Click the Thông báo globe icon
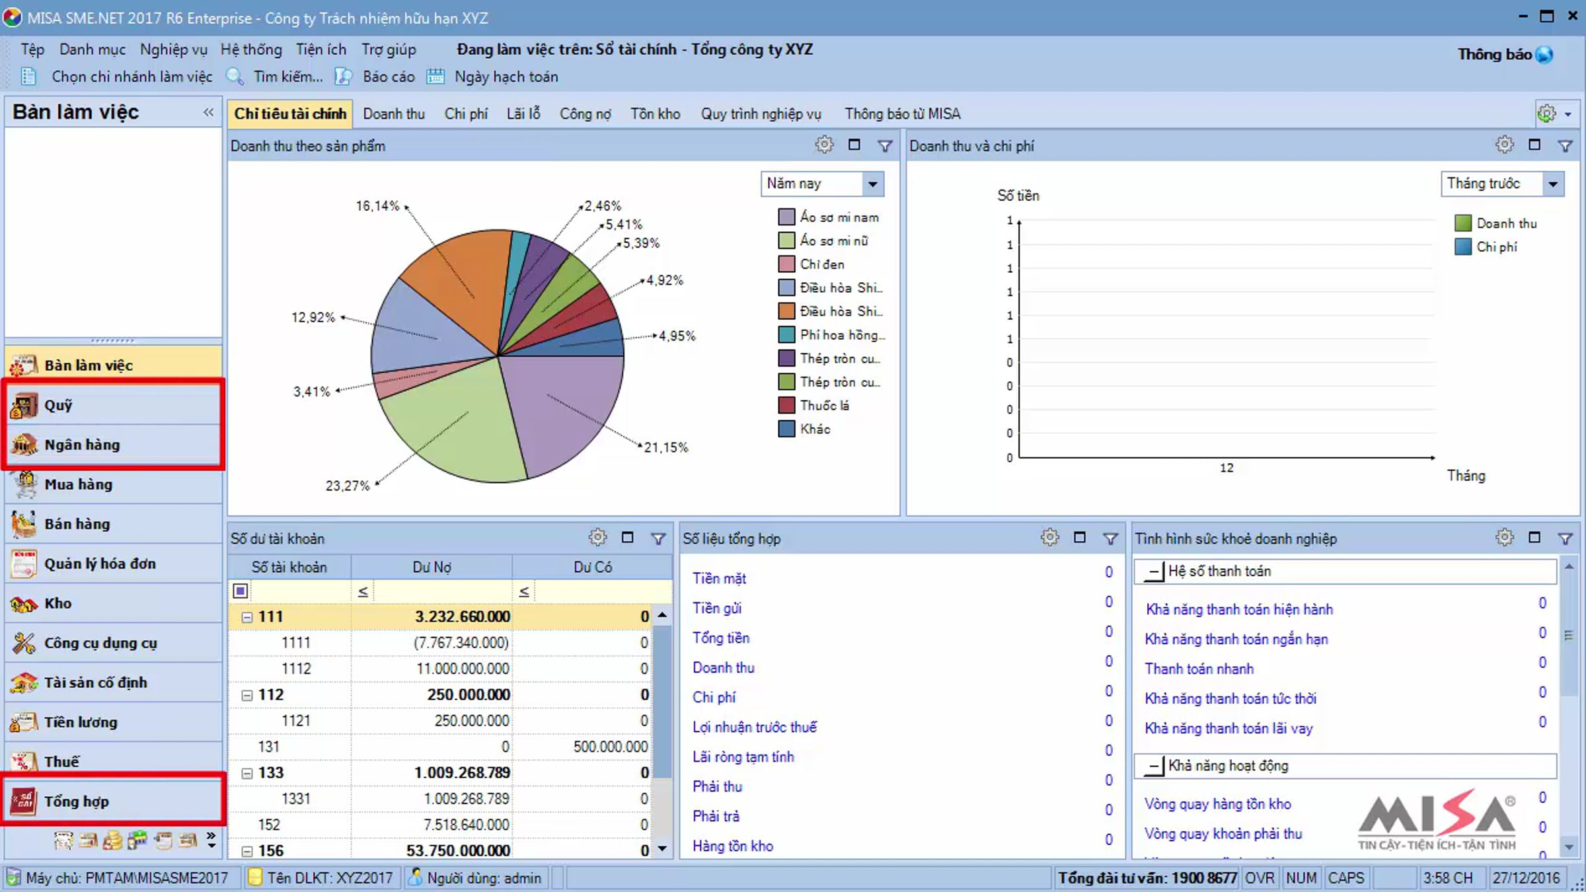Screen dimensions: 1586x892 click(1544, 54)
